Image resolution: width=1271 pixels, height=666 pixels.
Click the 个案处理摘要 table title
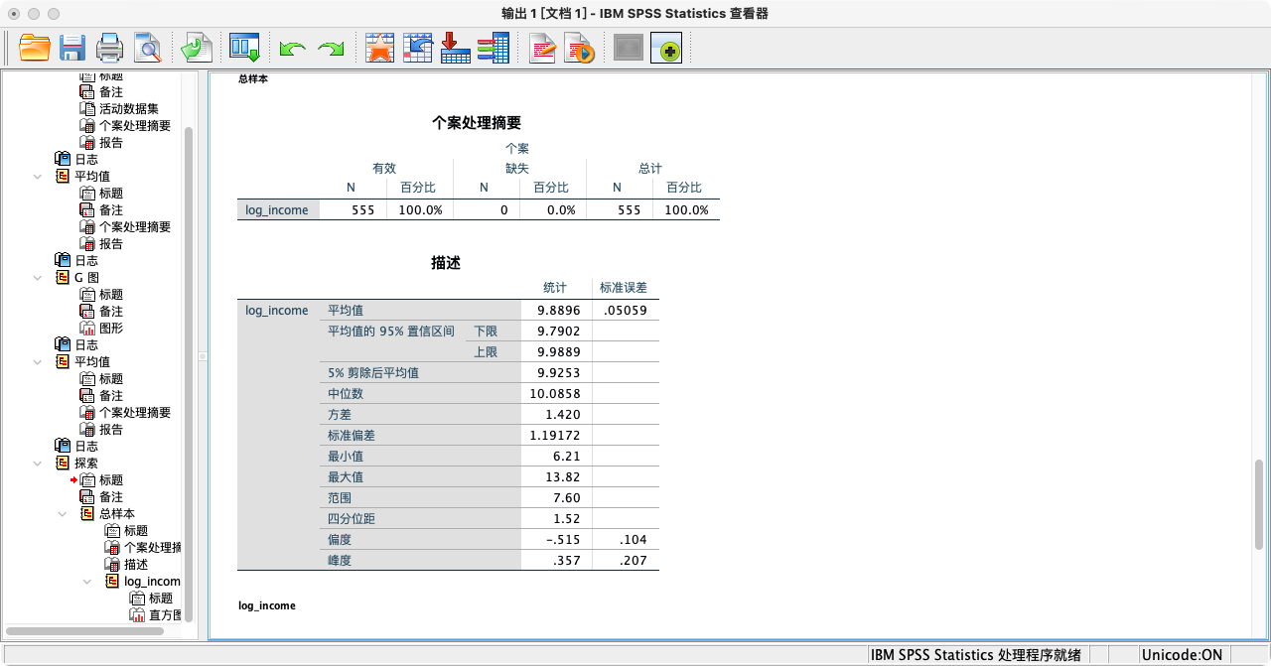(477, 122)
